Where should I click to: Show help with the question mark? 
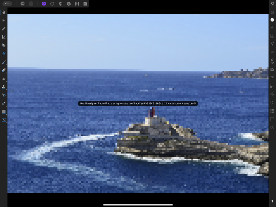[x=272, y=202]
